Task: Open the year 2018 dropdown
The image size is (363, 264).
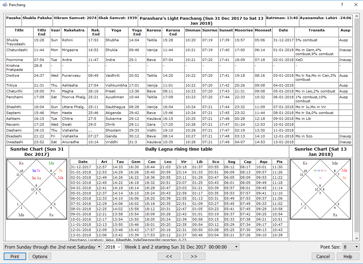Action: point(113,247)
